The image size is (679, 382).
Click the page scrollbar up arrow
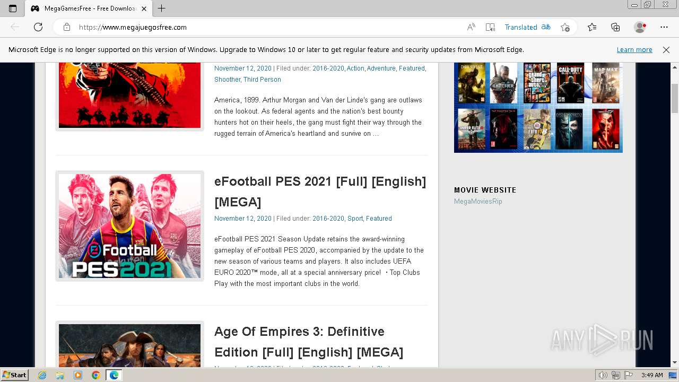tap(675, 67)
